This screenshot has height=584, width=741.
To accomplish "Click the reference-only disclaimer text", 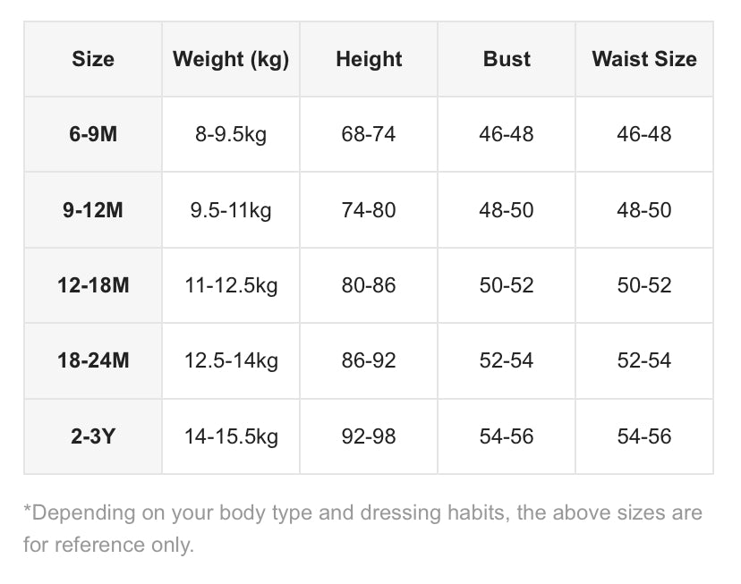I will (363, 529).
